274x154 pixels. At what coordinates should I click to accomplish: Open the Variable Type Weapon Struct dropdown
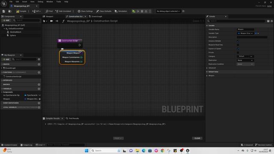click(245, 33)
